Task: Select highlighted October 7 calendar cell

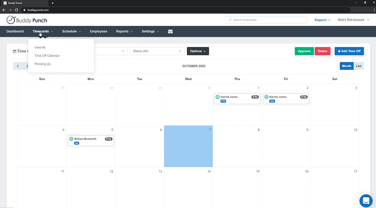Action: point(188,146)
